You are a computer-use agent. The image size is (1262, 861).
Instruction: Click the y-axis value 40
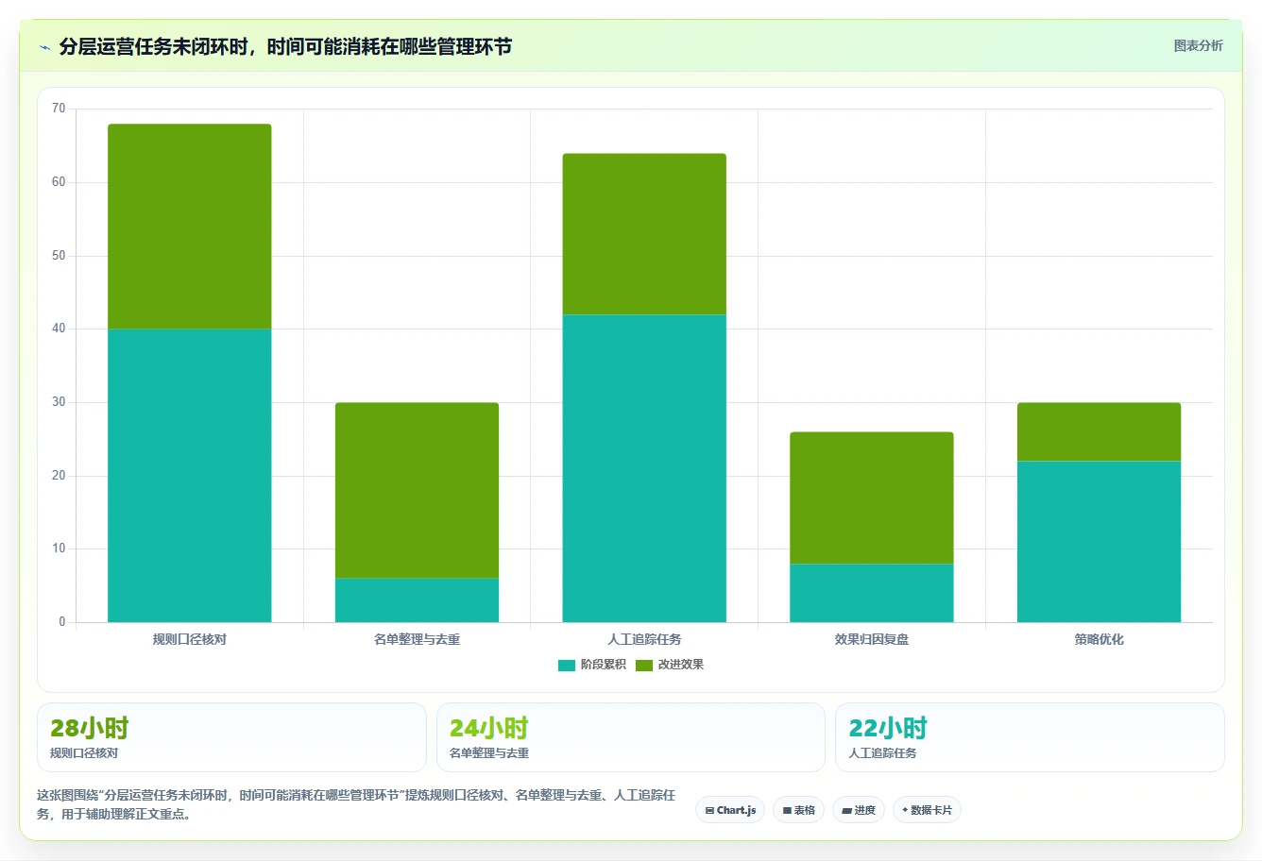pyautogui.click(x=59, y=329)
